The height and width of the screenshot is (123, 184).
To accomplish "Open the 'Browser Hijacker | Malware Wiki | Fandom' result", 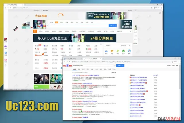I will coord(85,101).
